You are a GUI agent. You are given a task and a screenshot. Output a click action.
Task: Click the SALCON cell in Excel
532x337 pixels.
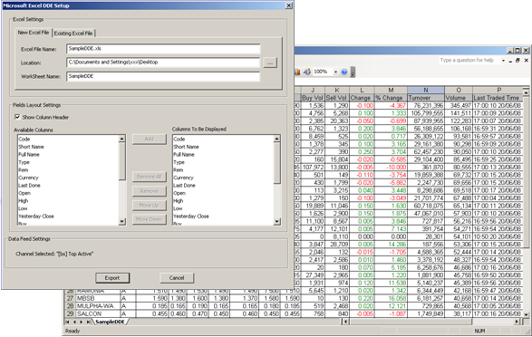pyautogui.click(x=98, y=314)
